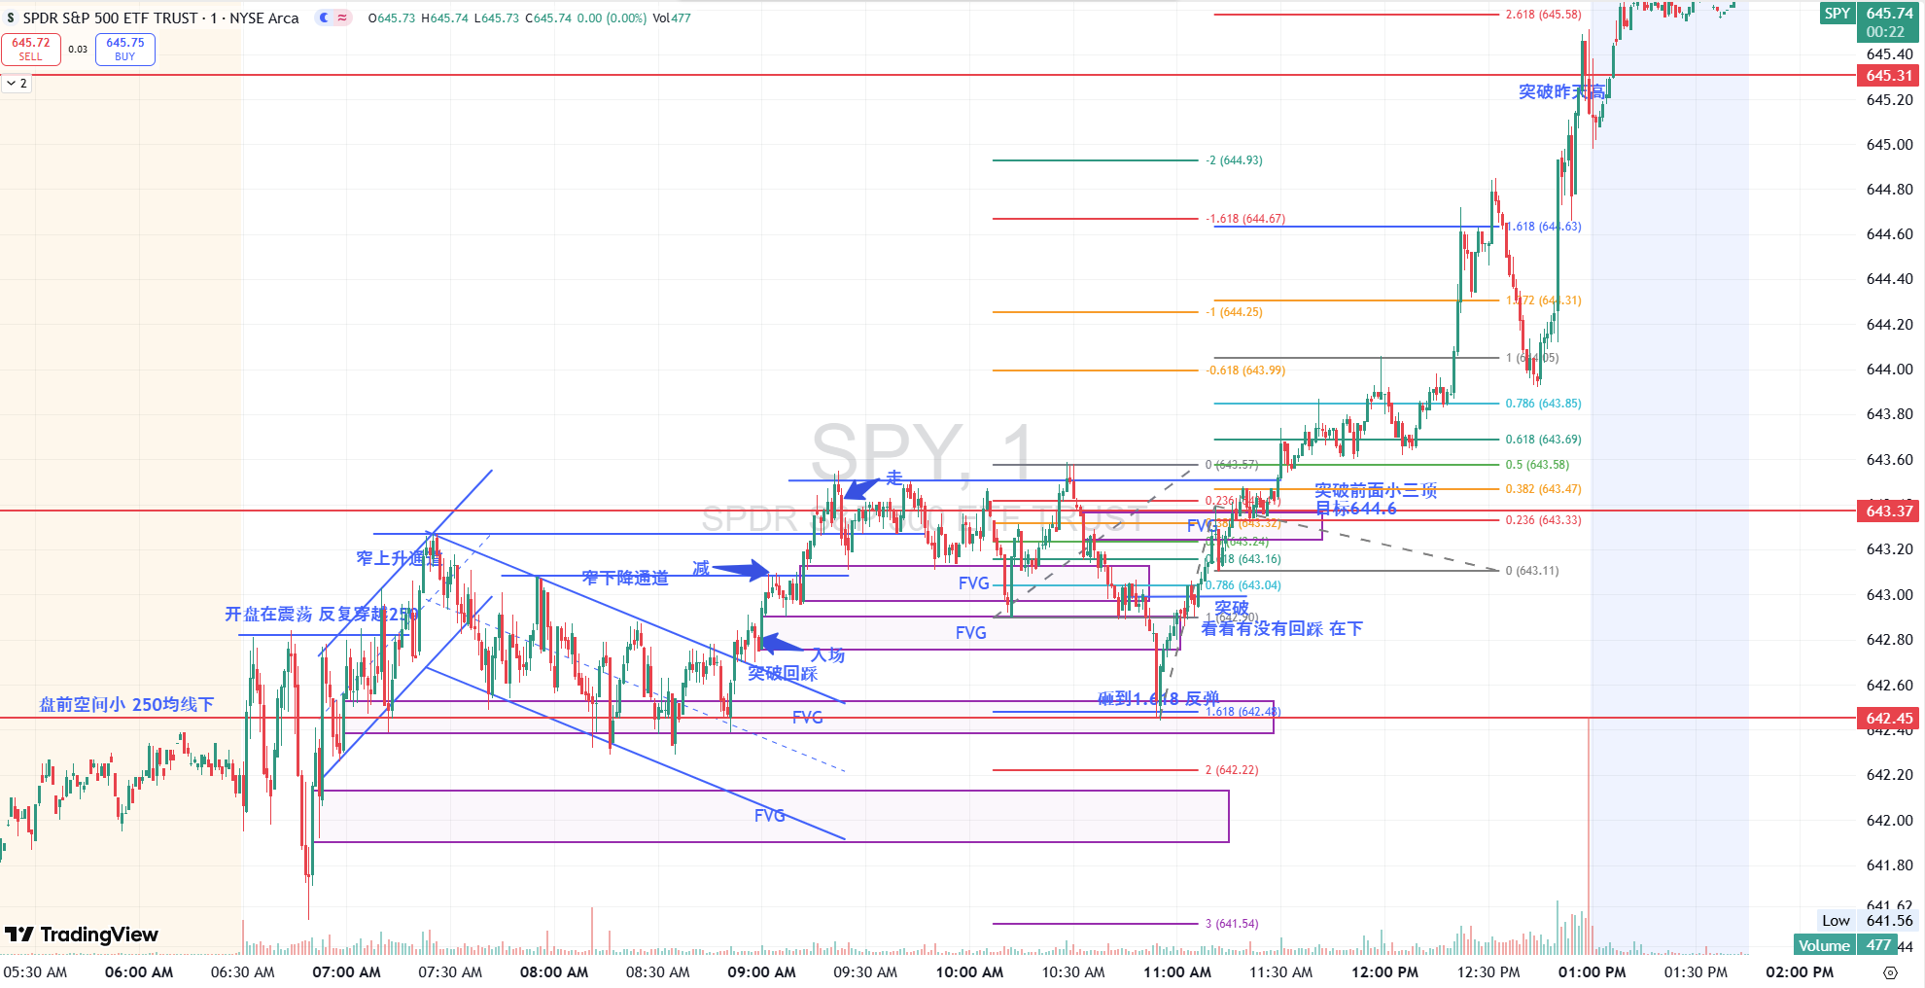Select the 目标644.6 annotation text
The width and height of the screenshot is (1925, 988).
tap(1356, 510)
